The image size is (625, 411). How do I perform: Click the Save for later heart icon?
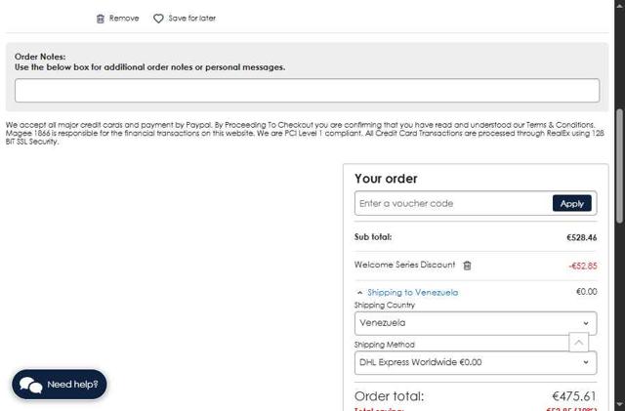[x=158, y=19]
